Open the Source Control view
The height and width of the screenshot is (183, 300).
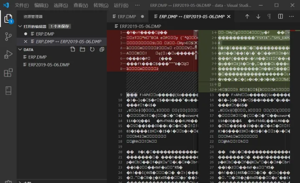tap(8, 36)
